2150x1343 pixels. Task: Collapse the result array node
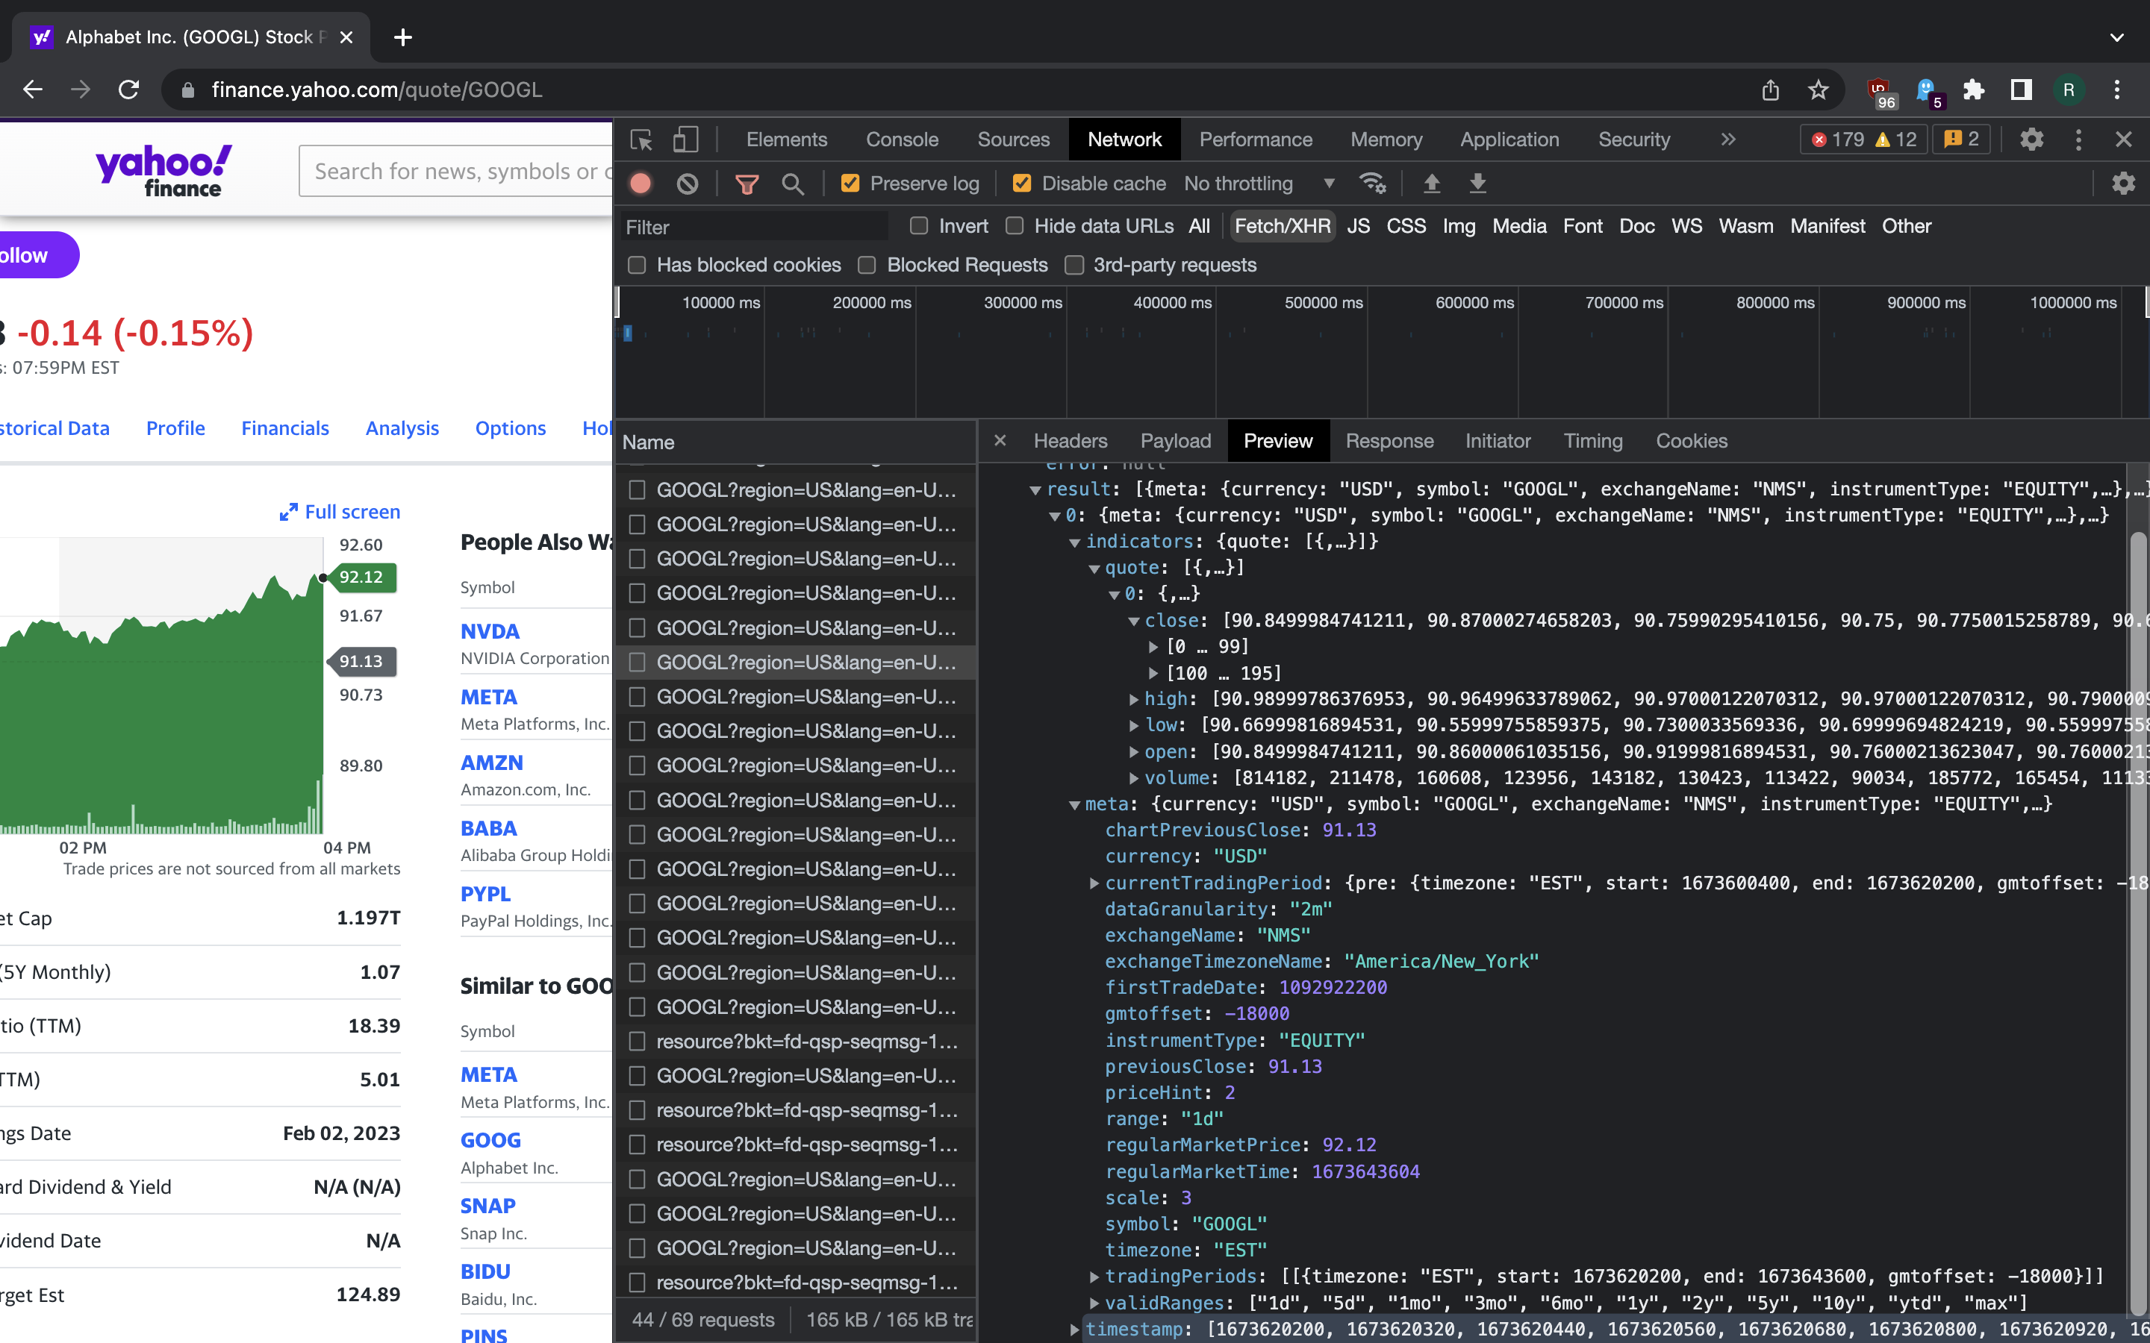point(1035,490)
